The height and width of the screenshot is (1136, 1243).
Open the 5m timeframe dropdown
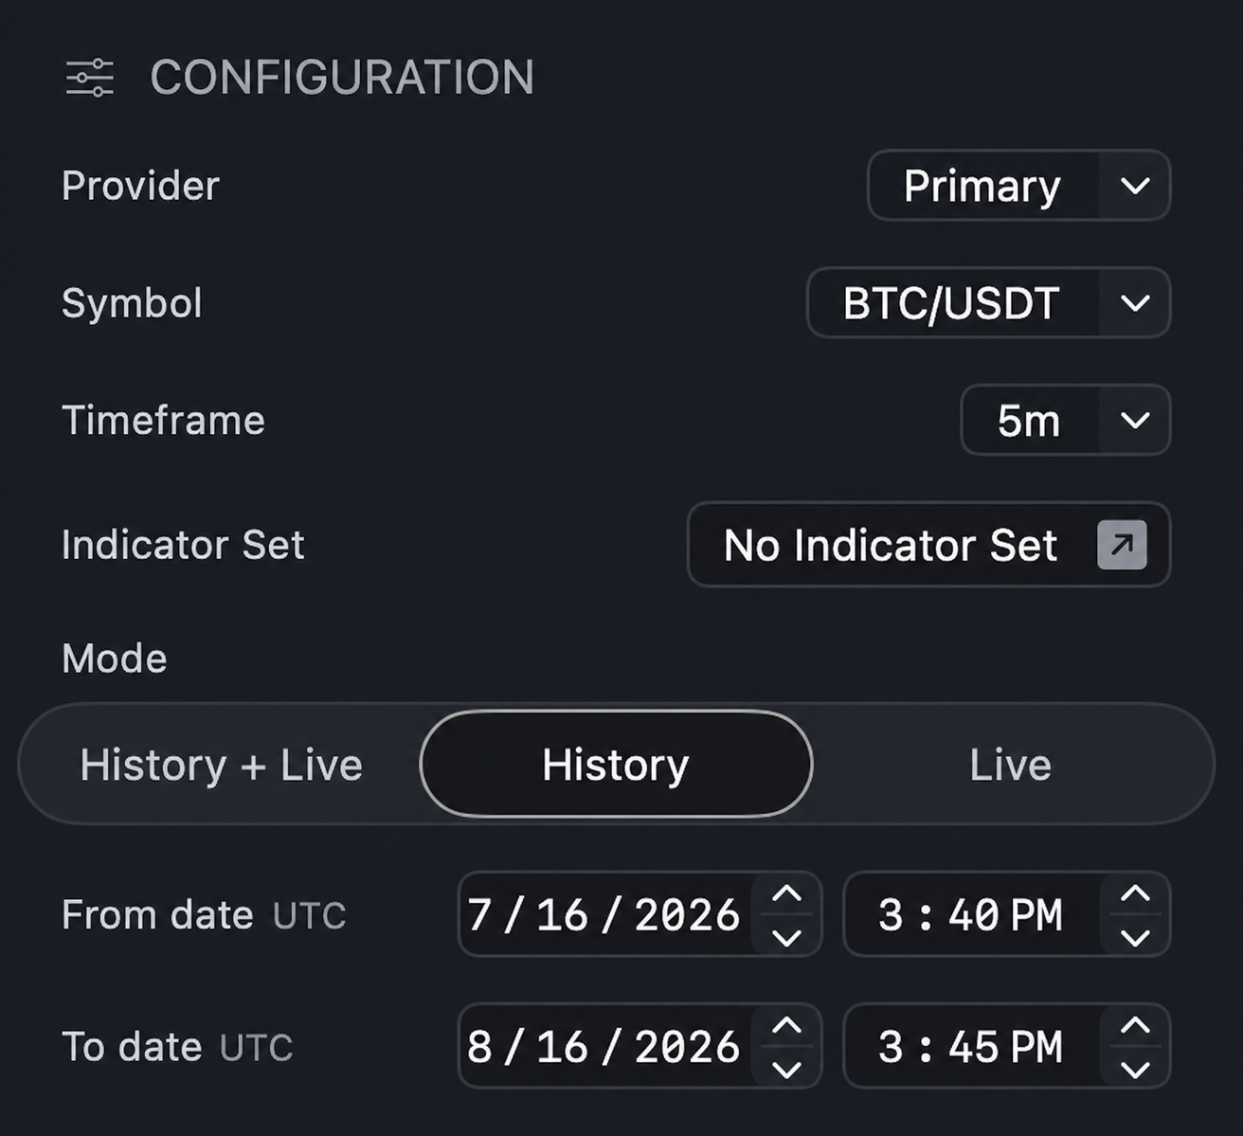coord(1066,420)
